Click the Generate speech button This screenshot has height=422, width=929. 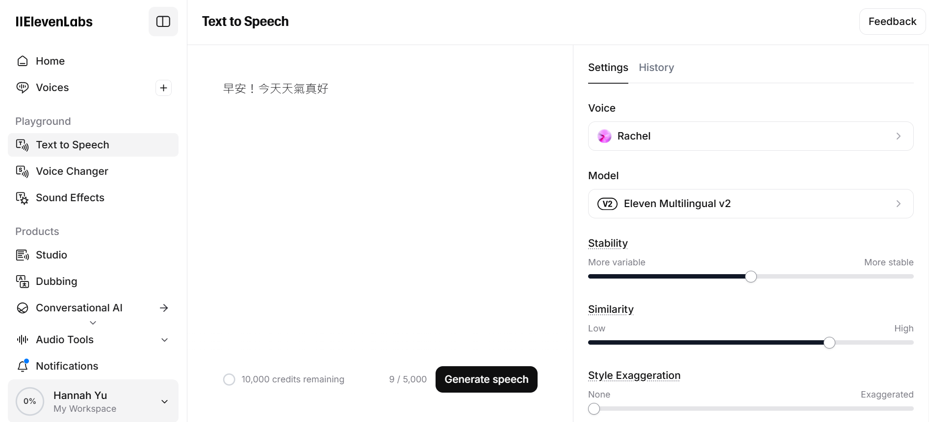click(x=486, y=379)
